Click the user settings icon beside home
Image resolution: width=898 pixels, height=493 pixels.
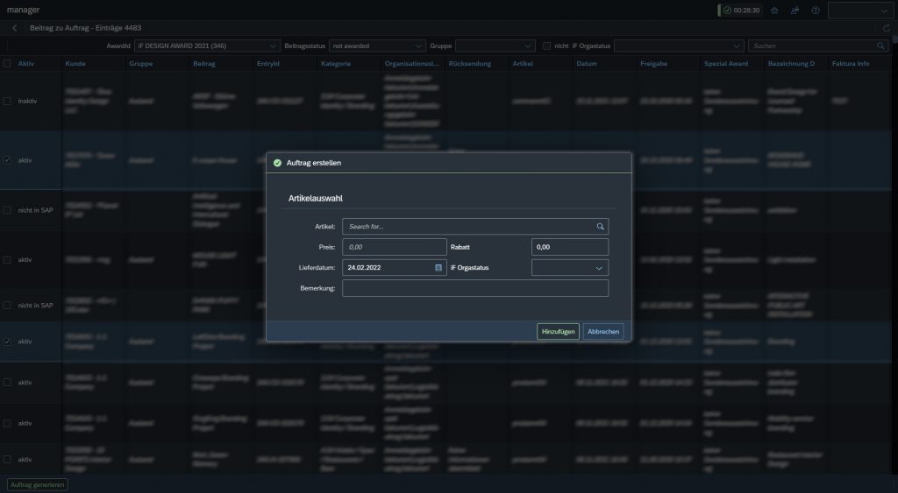[x=795, y=11]
